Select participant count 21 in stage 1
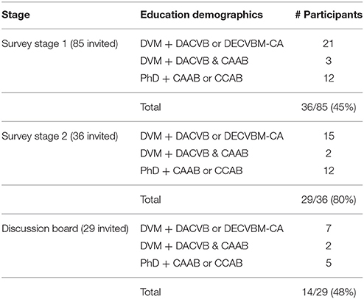Screen dimensions: 364x299 [329, 44]
